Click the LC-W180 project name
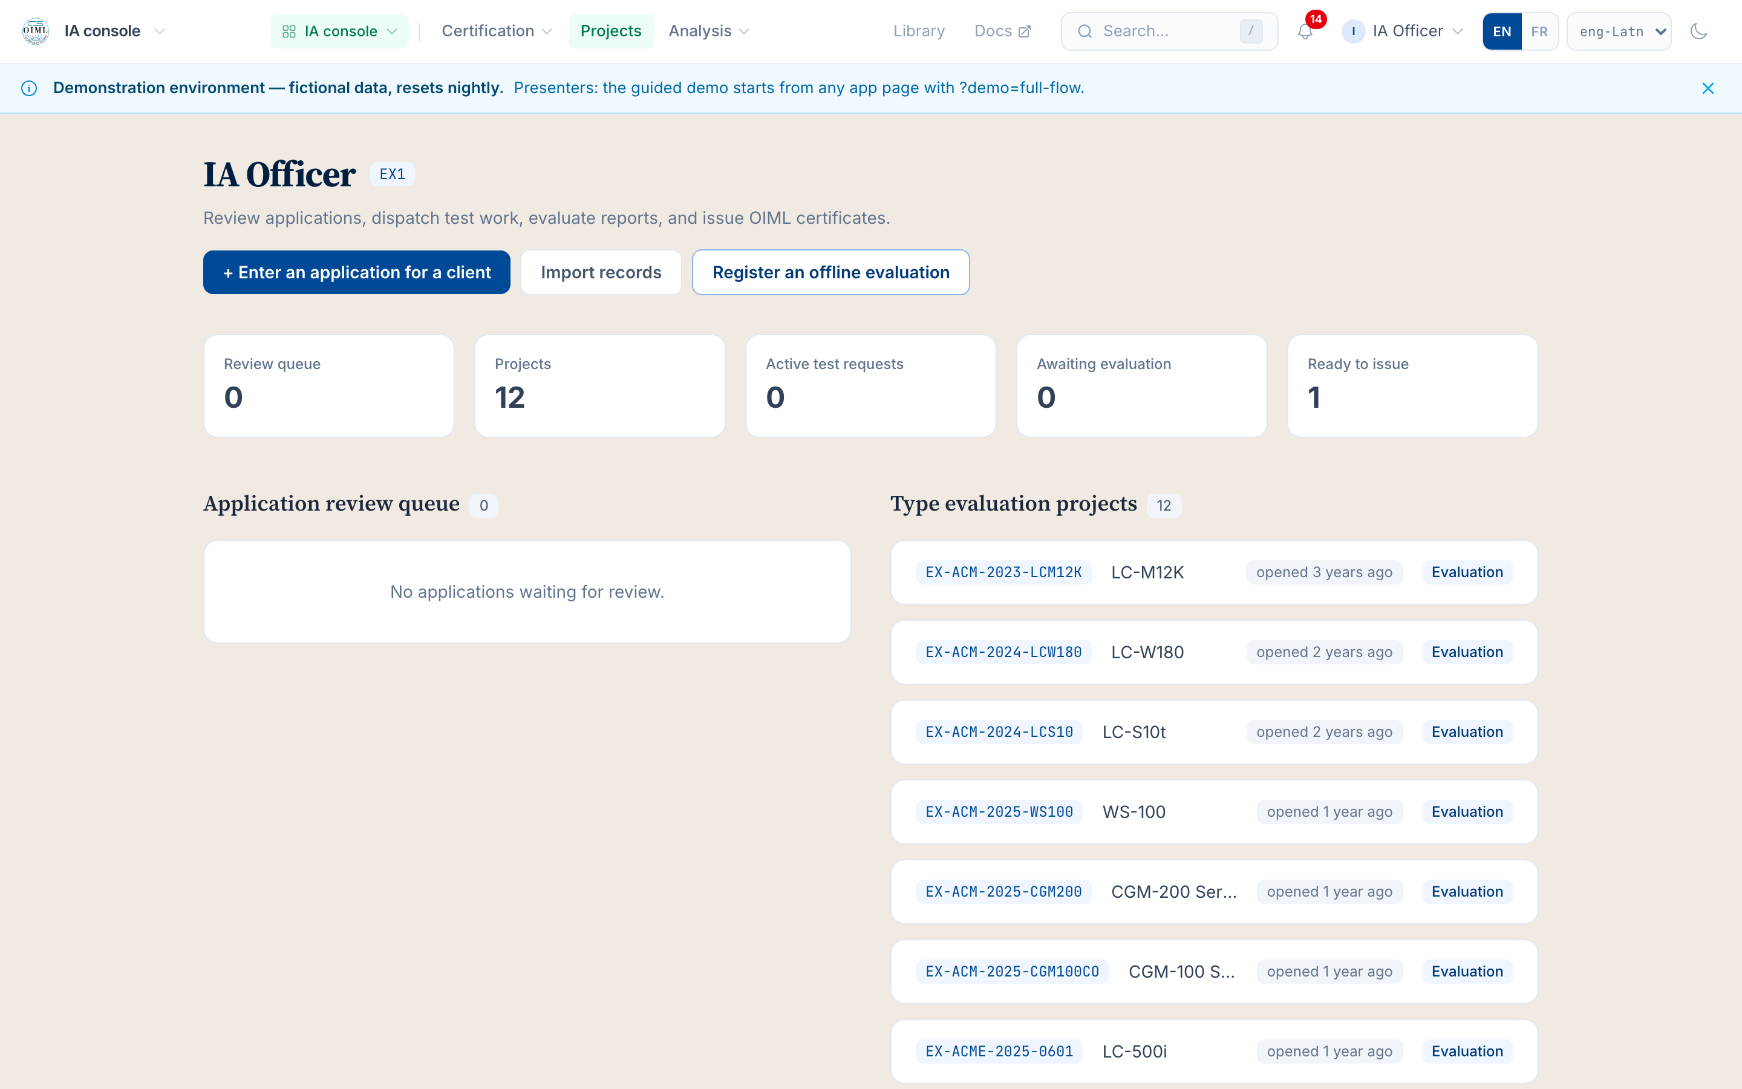 [x=1147, y=653]
